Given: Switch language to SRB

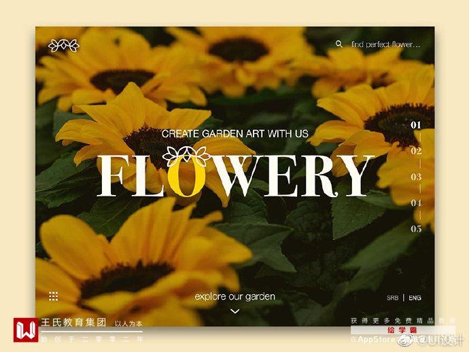Looking at the screenshot, I should click(x=392, y=298).
